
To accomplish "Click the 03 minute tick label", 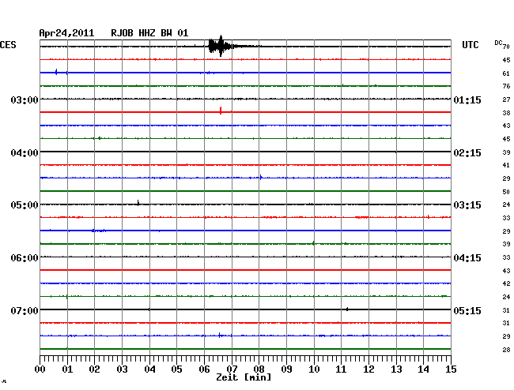I will [122, 369].
